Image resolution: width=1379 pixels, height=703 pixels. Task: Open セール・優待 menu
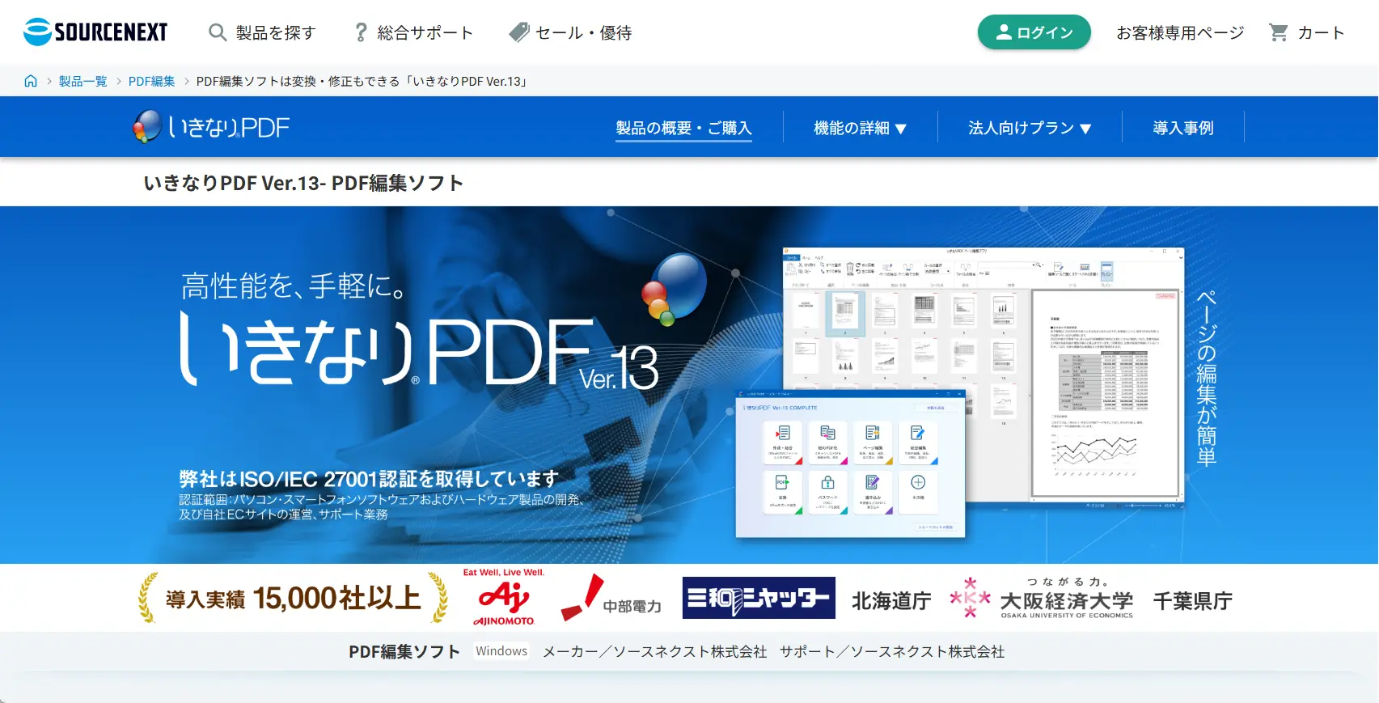pyautogui.click(x=570, y=32)
